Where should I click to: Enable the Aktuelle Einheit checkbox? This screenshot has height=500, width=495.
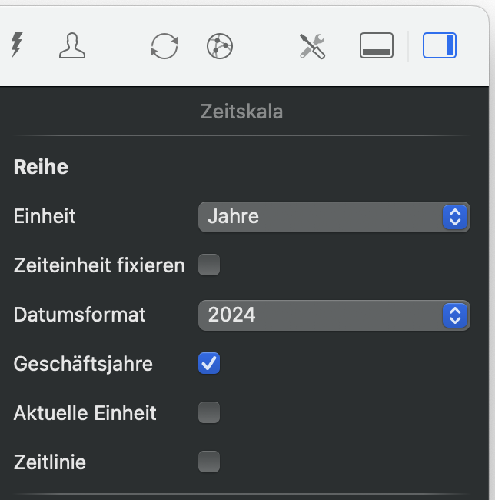tap(209, 412)
